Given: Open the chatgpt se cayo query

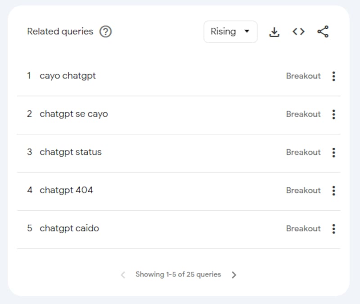Looking at the screenshot, I should [x=74, y=114].
